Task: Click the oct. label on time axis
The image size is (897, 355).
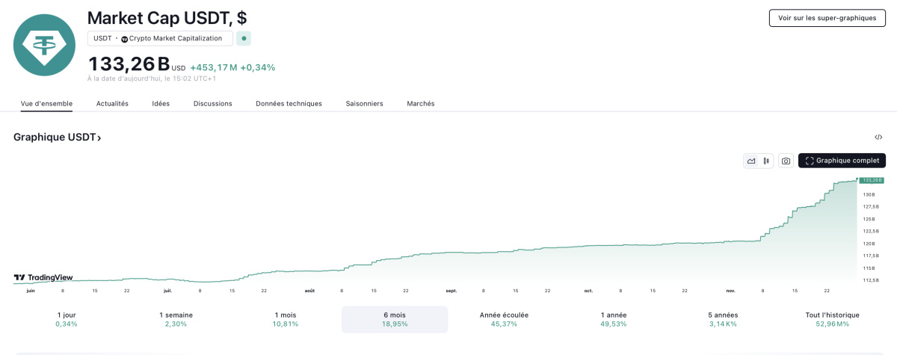Action: [x=588, y=290]
